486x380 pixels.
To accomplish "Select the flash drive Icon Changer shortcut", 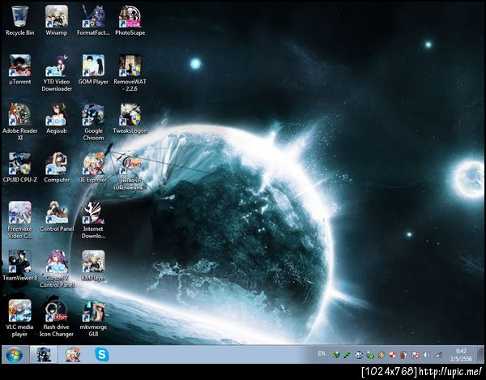I will click(x=57, y=318).
